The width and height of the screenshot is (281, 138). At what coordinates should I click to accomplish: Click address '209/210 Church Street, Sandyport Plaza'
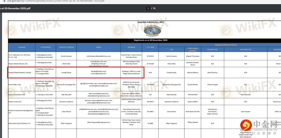click(131, 85)
